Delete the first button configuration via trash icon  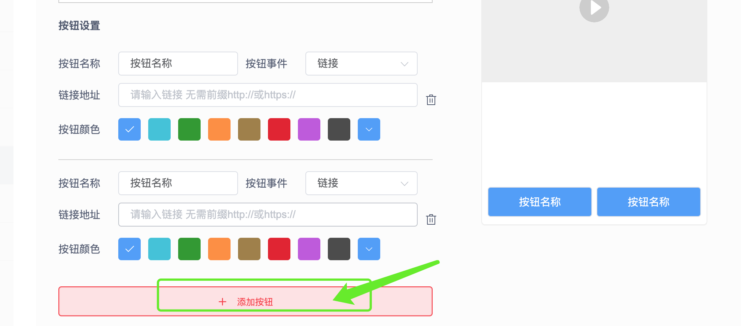tap(431, 100)
